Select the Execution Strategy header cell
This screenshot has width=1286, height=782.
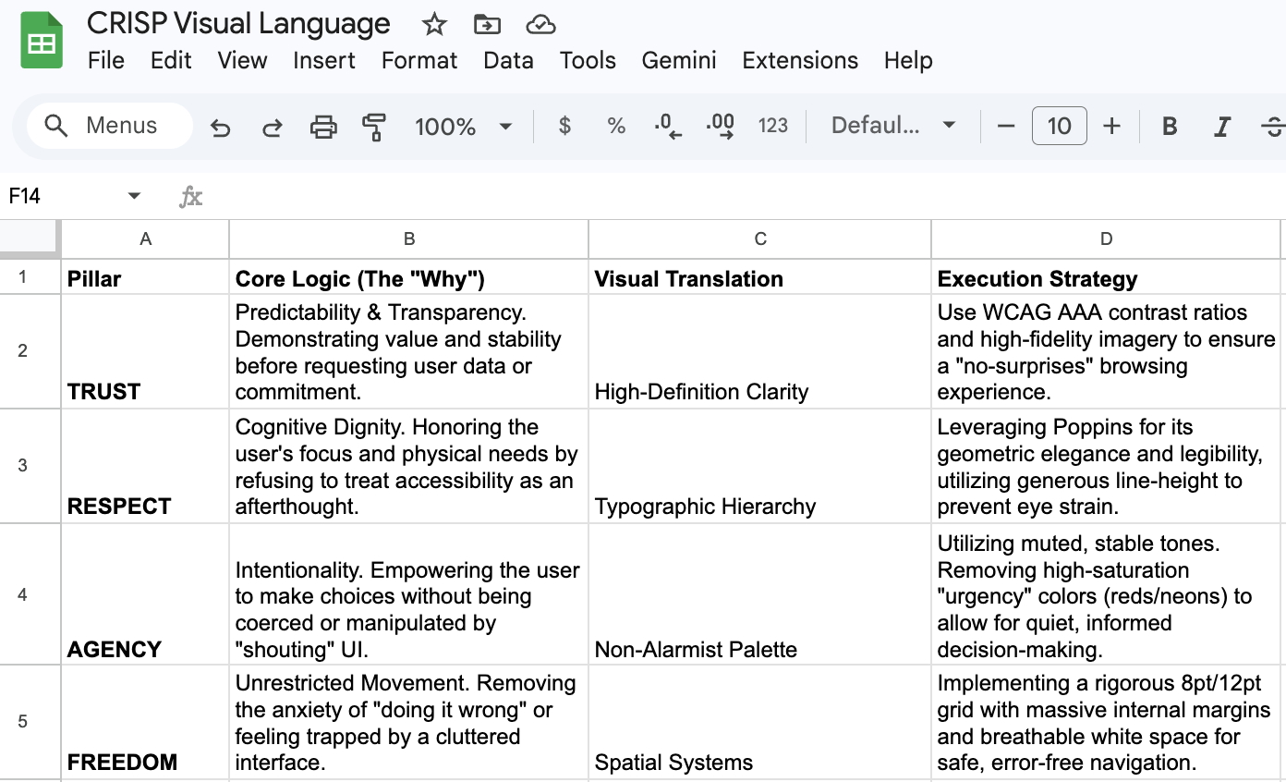pos(1106,277)
